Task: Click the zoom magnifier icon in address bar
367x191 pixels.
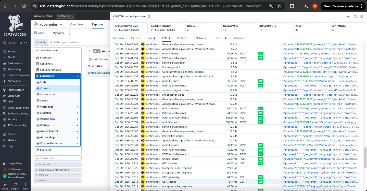Action: point(271,6)
